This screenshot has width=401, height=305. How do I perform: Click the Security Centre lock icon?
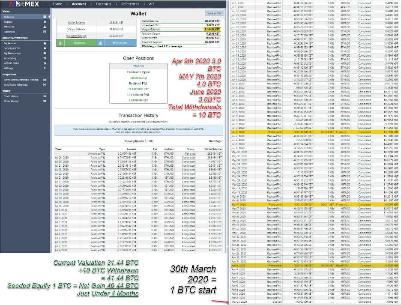pyautogui.click(x=45, y=48)
